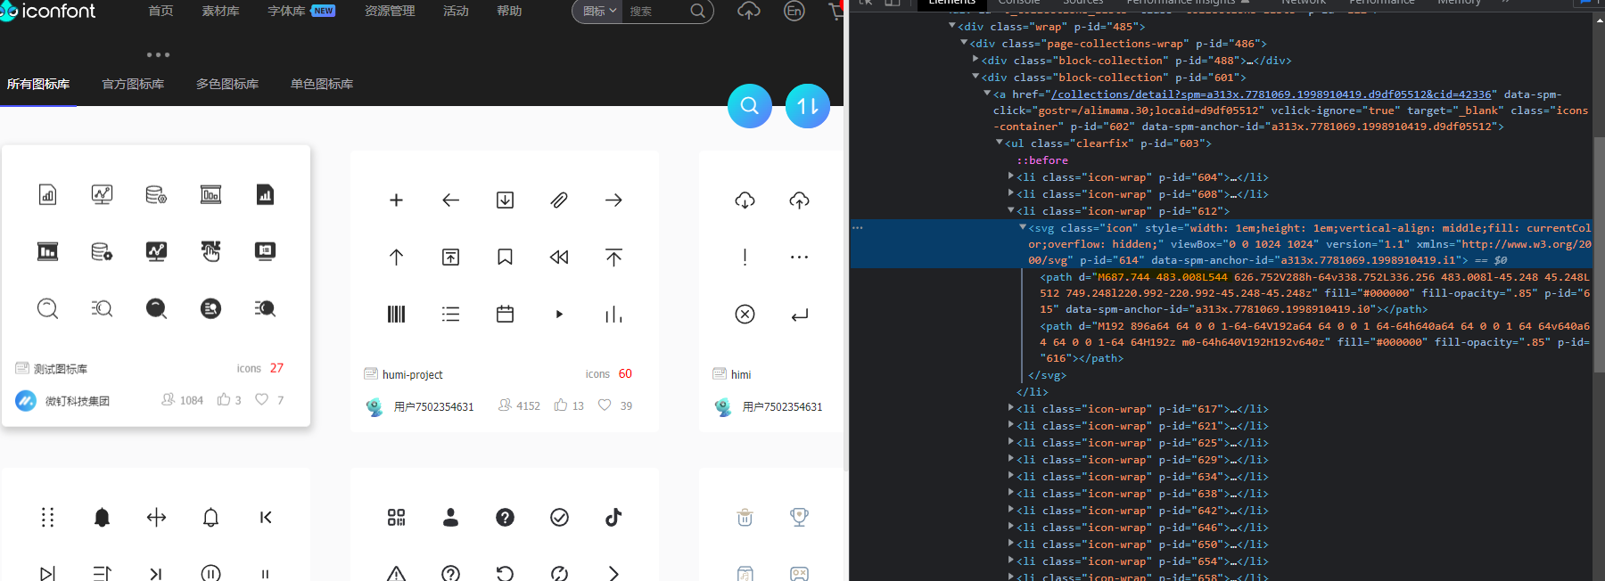Click the three-dots actions on selected svg row
Viewport: 1605px width, 581px height.
coord(858,227)
